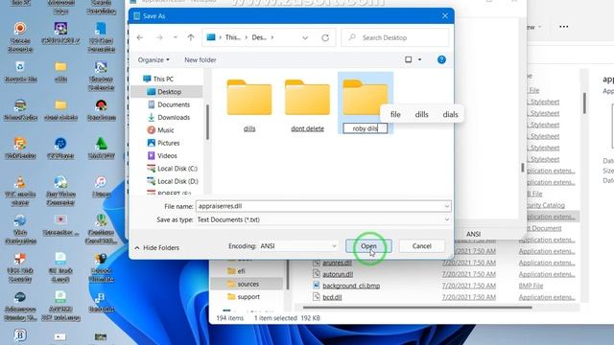Click the File Explorer horizontal scrollbar
Screen dimensions: 614x345
(417, 308)
